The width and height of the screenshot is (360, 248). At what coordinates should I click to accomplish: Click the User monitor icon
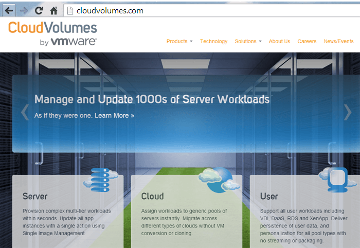click(x=337, y=180)
